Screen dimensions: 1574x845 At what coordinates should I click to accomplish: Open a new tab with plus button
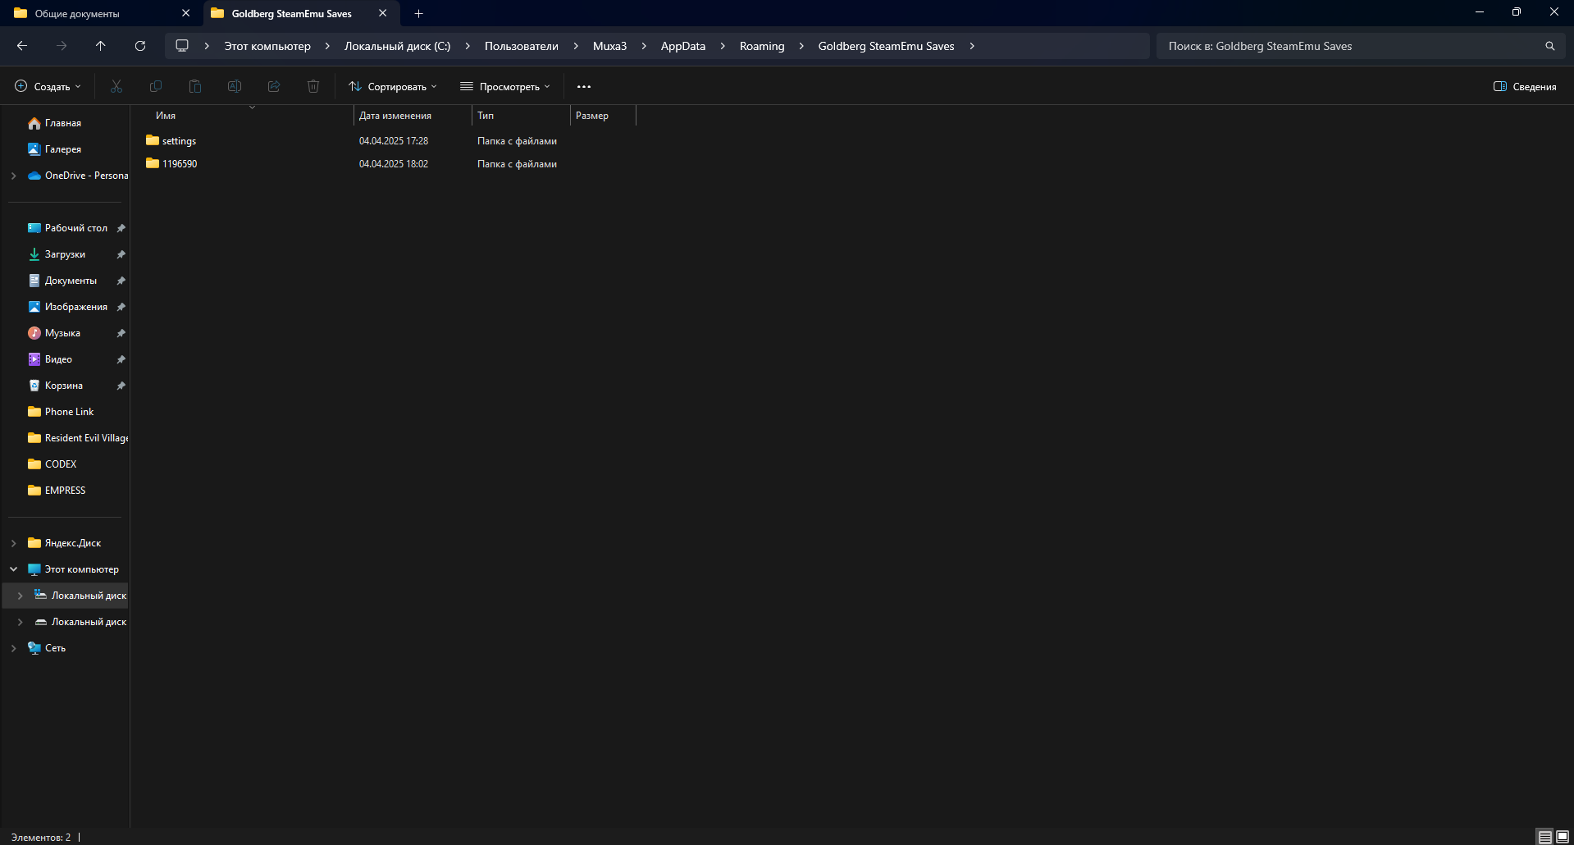tap(418, 13)
